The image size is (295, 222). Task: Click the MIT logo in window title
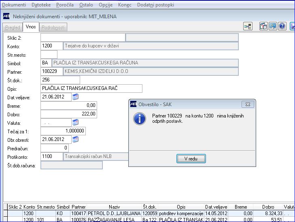click(x=6, y=16)
